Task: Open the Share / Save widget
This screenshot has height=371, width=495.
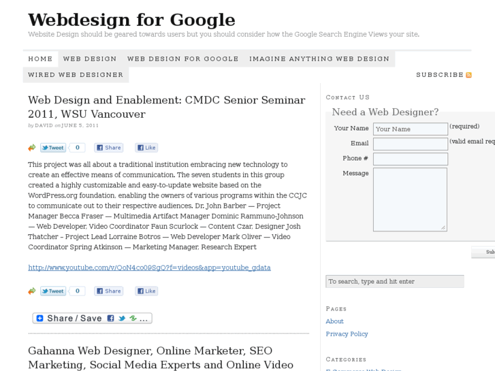Action: coord(92,318)
